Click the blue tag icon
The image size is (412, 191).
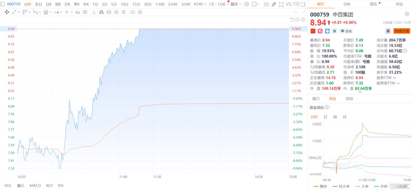click(327, 31)
